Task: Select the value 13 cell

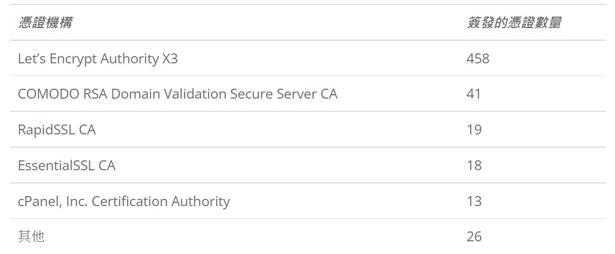Action: point(474,202)
